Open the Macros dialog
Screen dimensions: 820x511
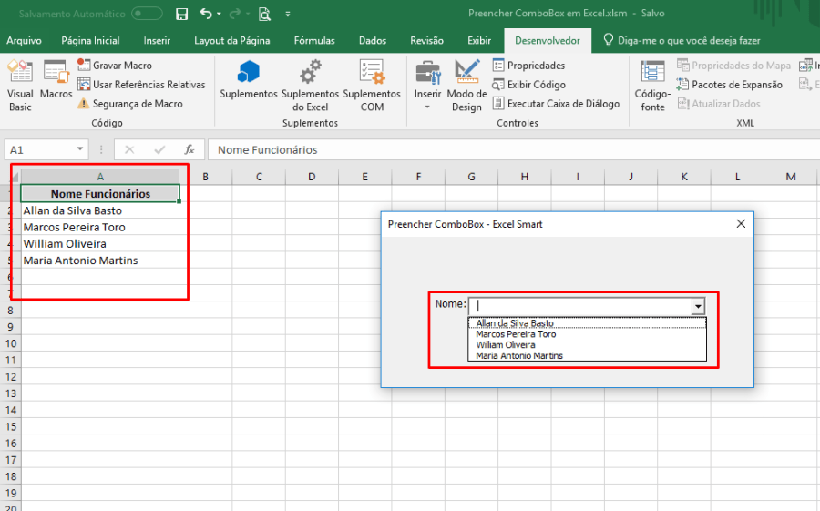pyautogui.click(x=56, y=79)
